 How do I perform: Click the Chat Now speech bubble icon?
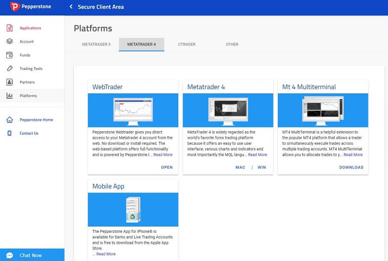coord(10,255)
